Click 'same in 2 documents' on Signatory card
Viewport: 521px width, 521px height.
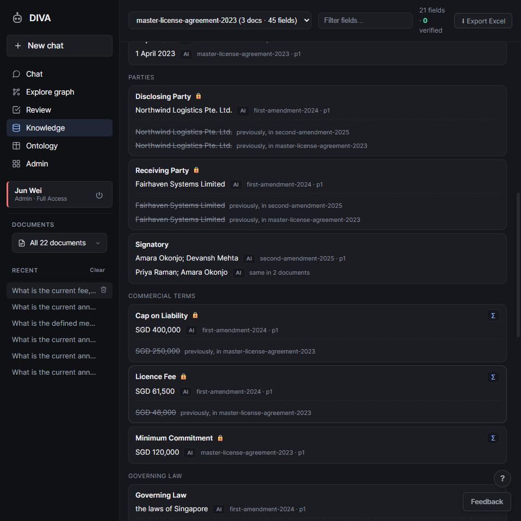280,272
